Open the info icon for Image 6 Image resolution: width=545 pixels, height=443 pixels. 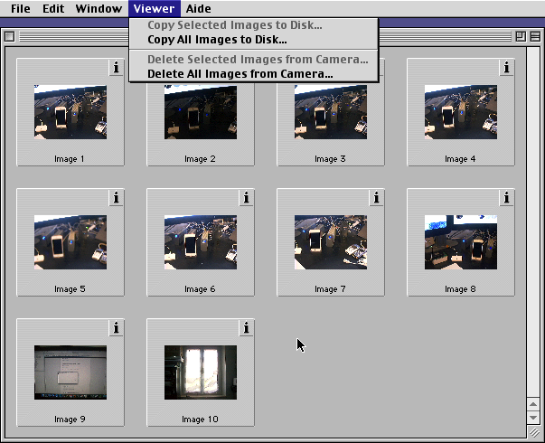(x=246, y=197)
